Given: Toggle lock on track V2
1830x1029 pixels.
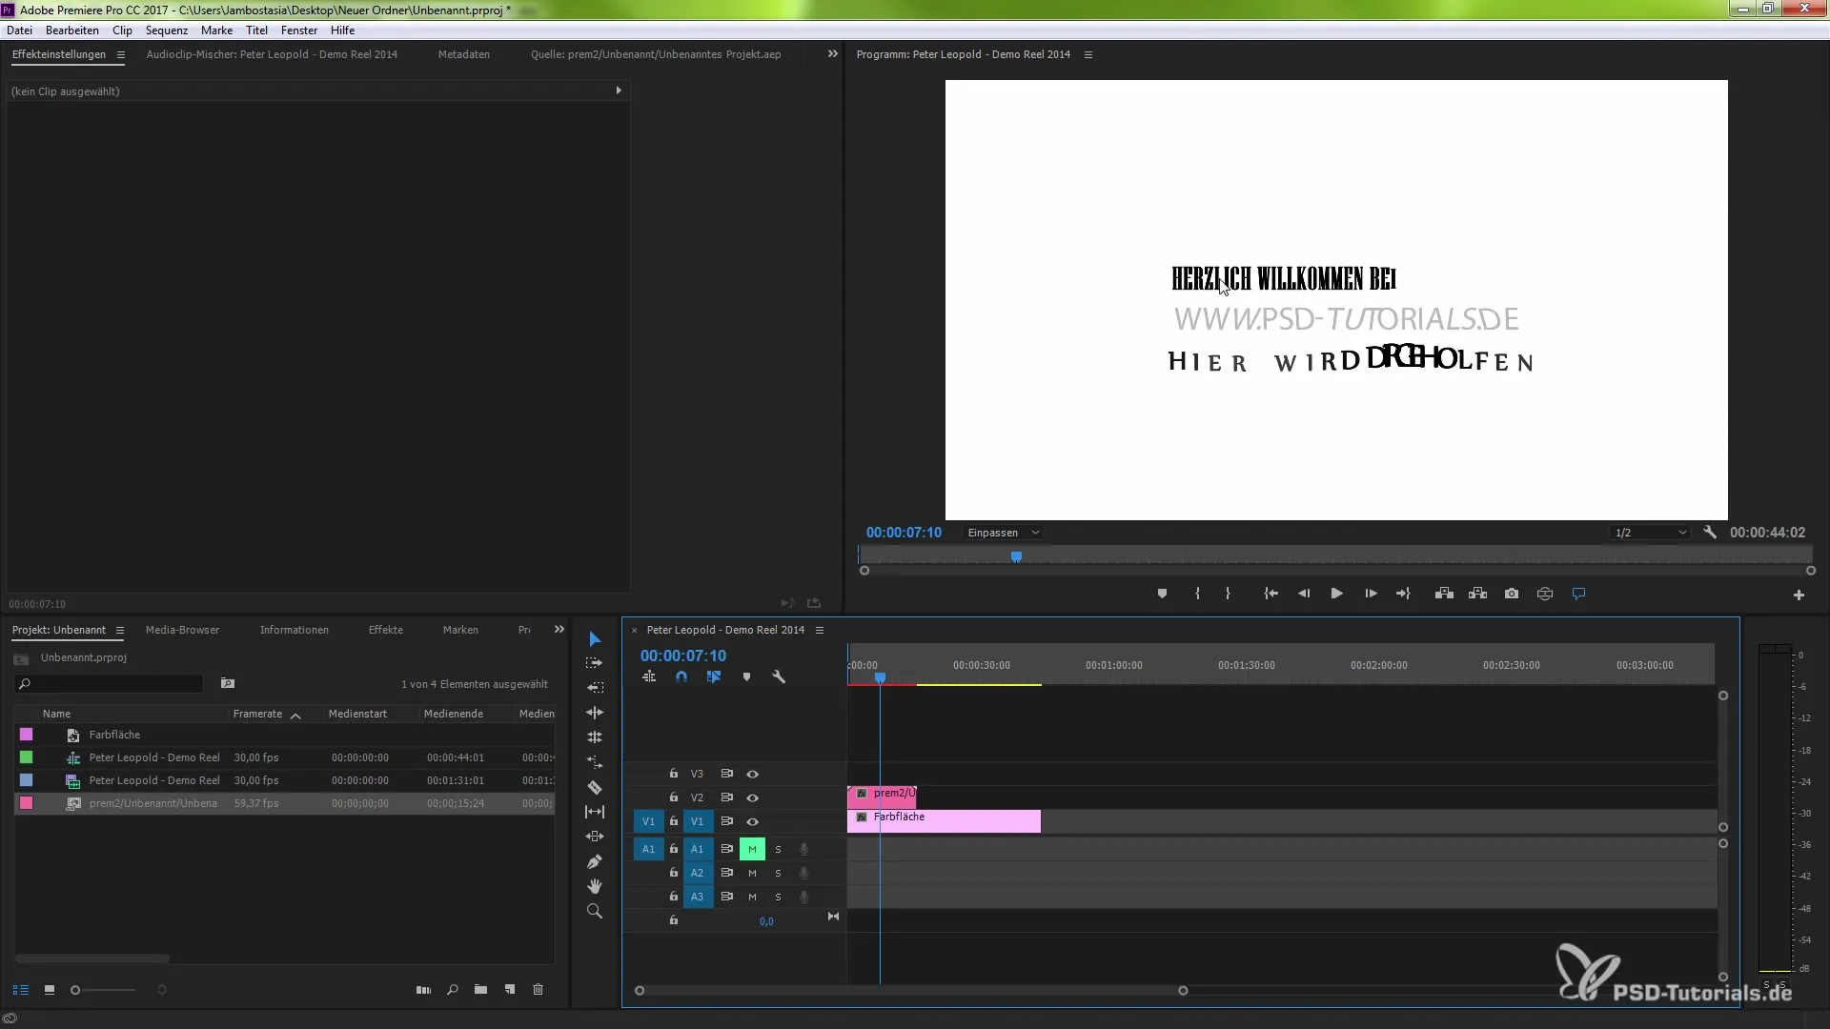Looking at the screenshot, I should pos(673,798).
